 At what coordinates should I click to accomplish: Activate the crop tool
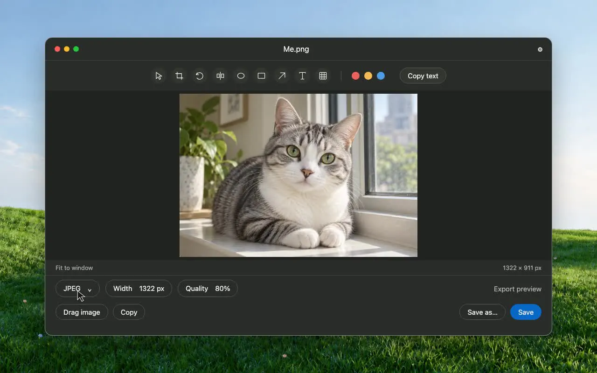(x=179, y=76)
